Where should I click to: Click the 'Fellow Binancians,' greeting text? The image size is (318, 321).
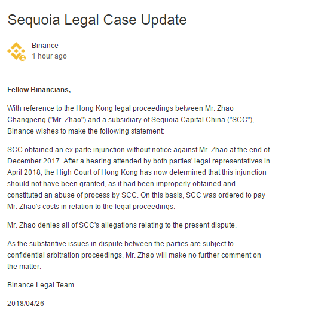coord(39,90)
